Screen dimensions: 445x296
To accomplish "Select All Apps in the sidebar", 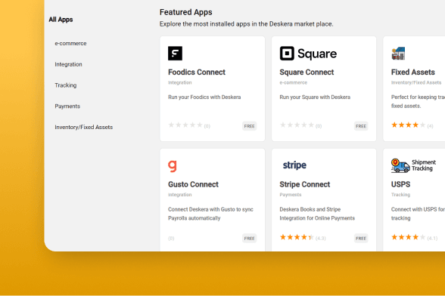I will 61,20.
